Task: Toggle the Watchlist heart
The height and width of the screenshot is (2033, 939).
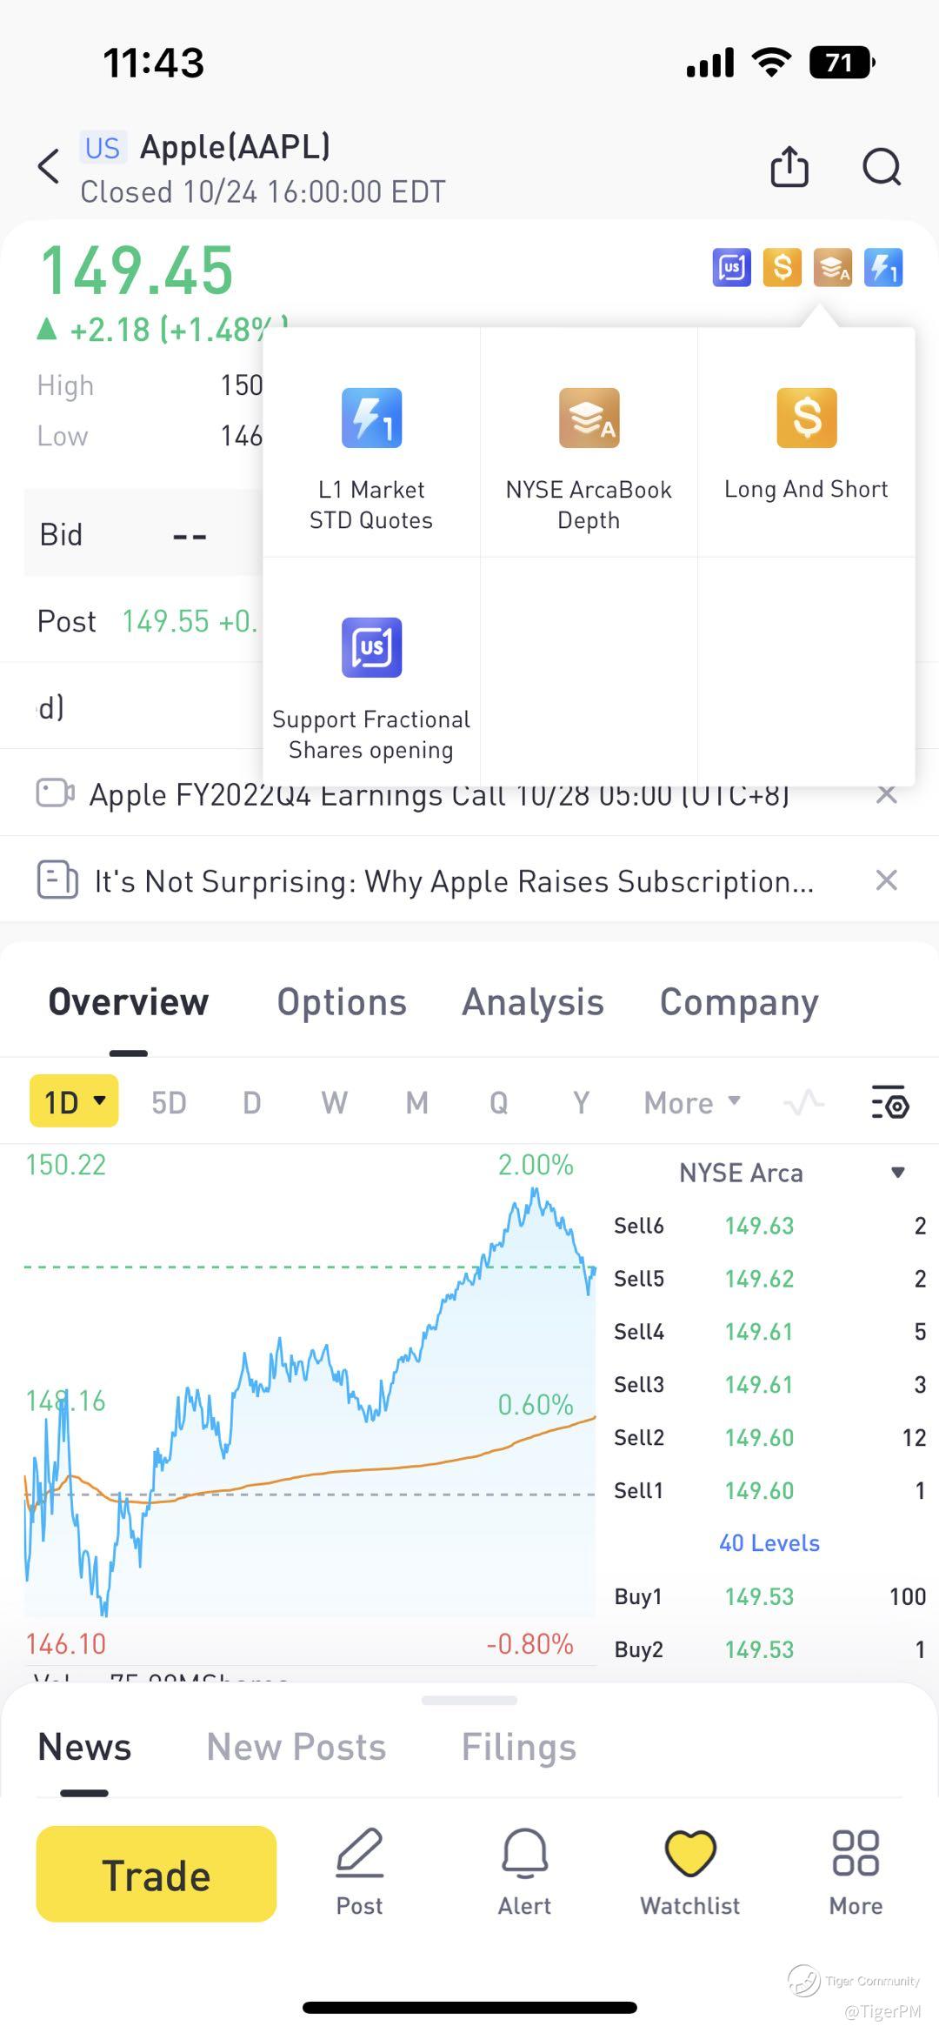Action: tap(690, 1853)
